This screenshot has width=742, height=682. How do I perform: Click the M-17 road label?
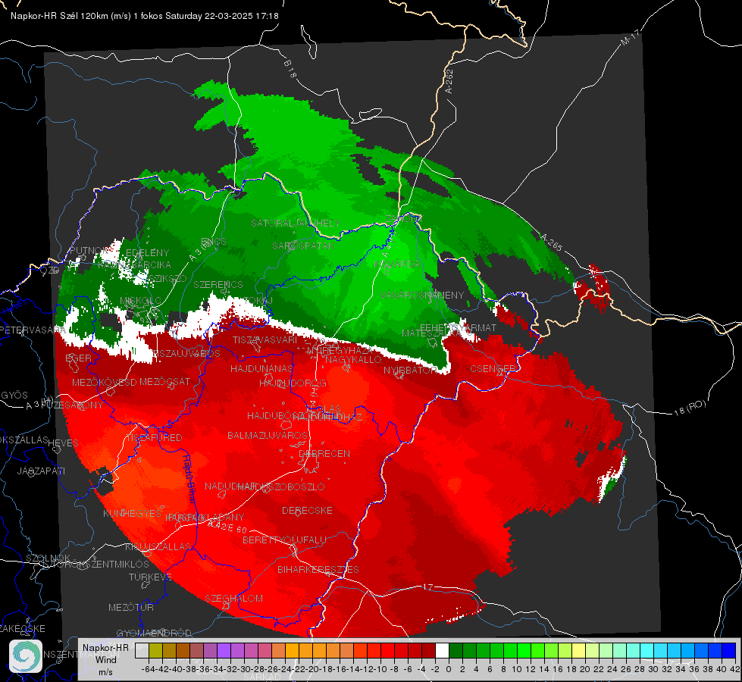[x=630, y=37]
